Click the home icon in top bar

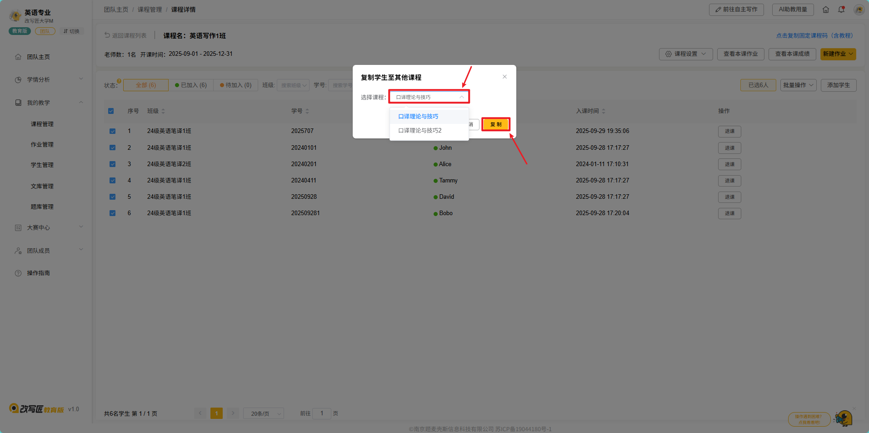[826, 10]
